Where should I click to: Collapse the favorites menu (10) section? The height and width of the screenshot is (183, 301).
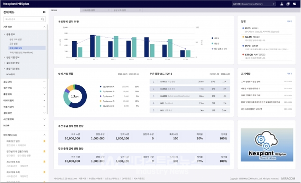pos(44,135)
